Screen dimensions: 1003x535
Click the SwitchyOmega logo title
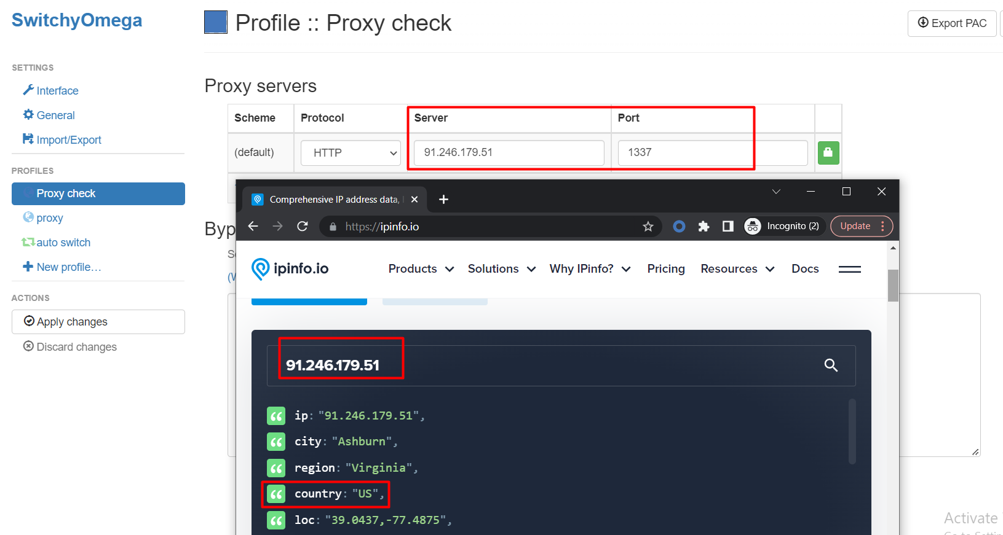click(77, 20)
